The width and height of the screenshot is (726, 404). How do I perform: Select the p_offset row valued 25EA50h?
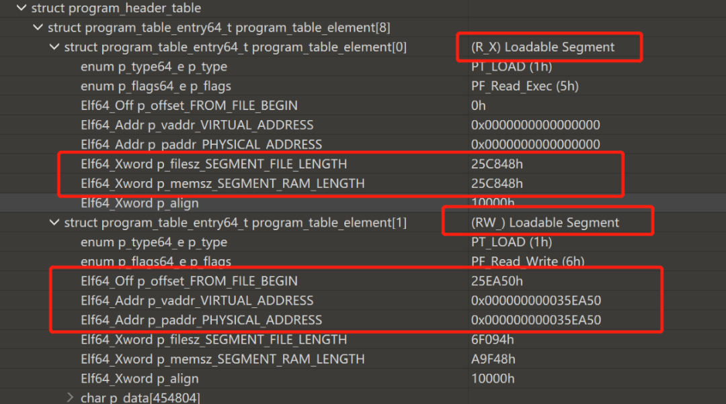(x=189, y=281)
